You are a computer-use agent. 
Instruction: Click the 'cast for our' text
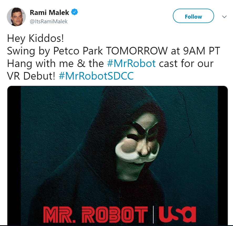(x=186, y=64)
